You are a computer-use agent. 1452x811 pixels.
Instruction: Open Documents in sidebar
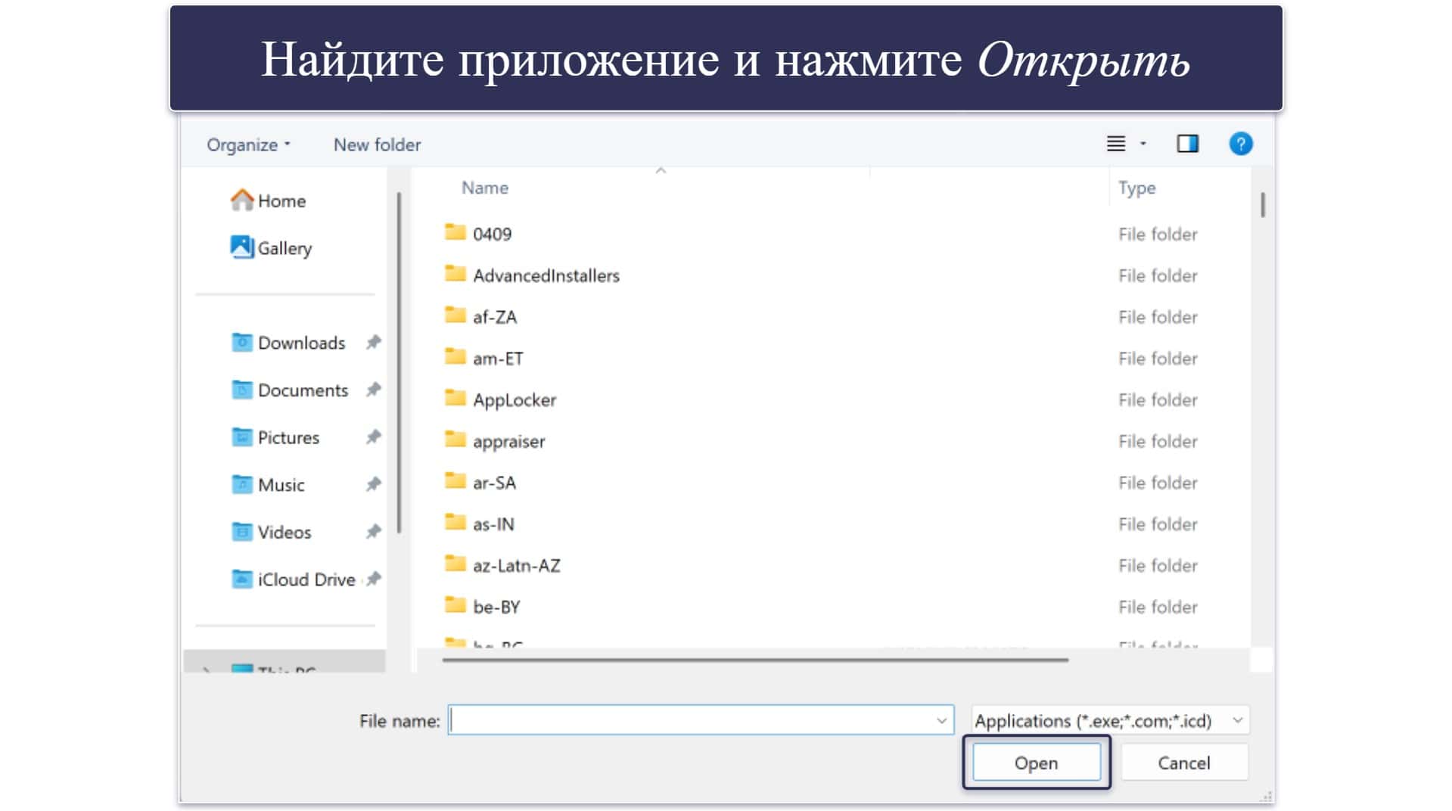pyautogui.click(x=303, y=390)
